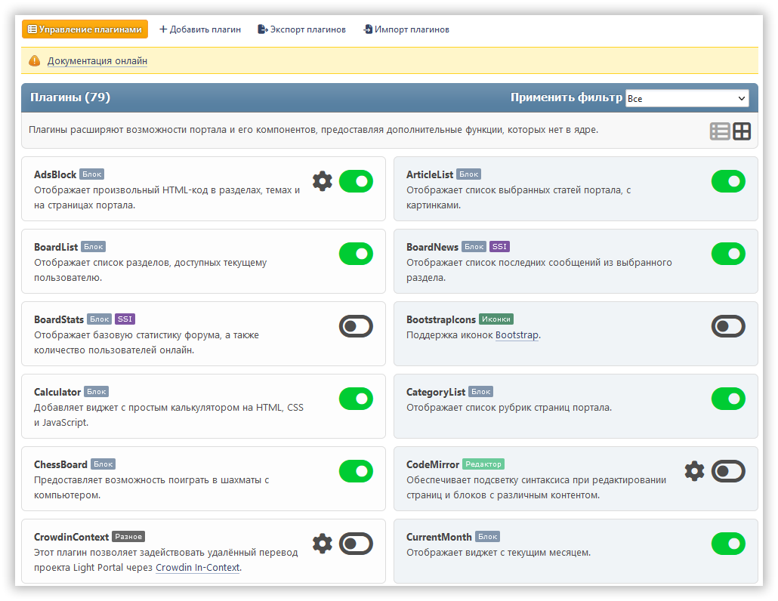Go to Экспорт плагинов

301,29
